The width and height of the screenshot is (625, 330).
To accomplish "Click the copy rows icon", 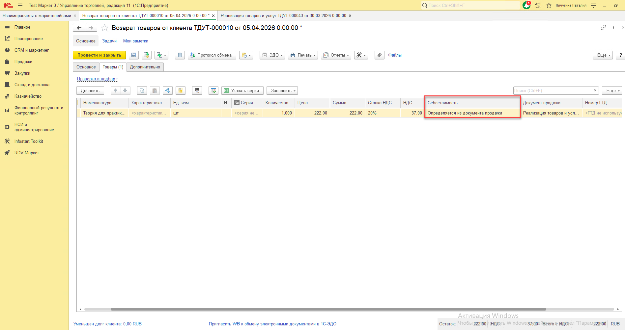I will pos(142,90).
